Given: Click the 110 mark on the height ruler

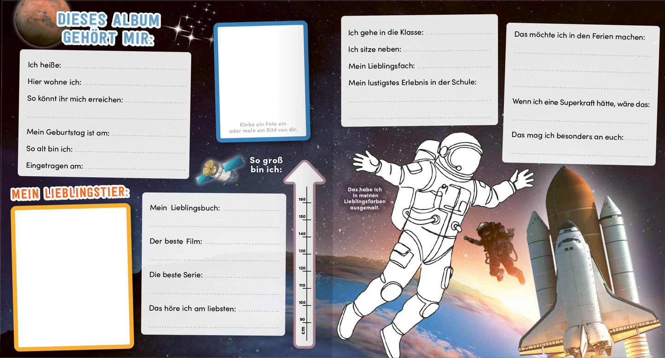Looking at the screenshot, I should tap(302, 285).
